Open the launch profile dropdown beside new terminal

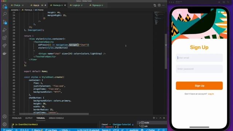pos(157,118)
